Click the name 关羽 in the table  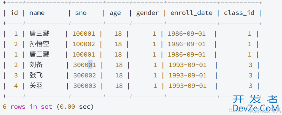click(36, 86)
